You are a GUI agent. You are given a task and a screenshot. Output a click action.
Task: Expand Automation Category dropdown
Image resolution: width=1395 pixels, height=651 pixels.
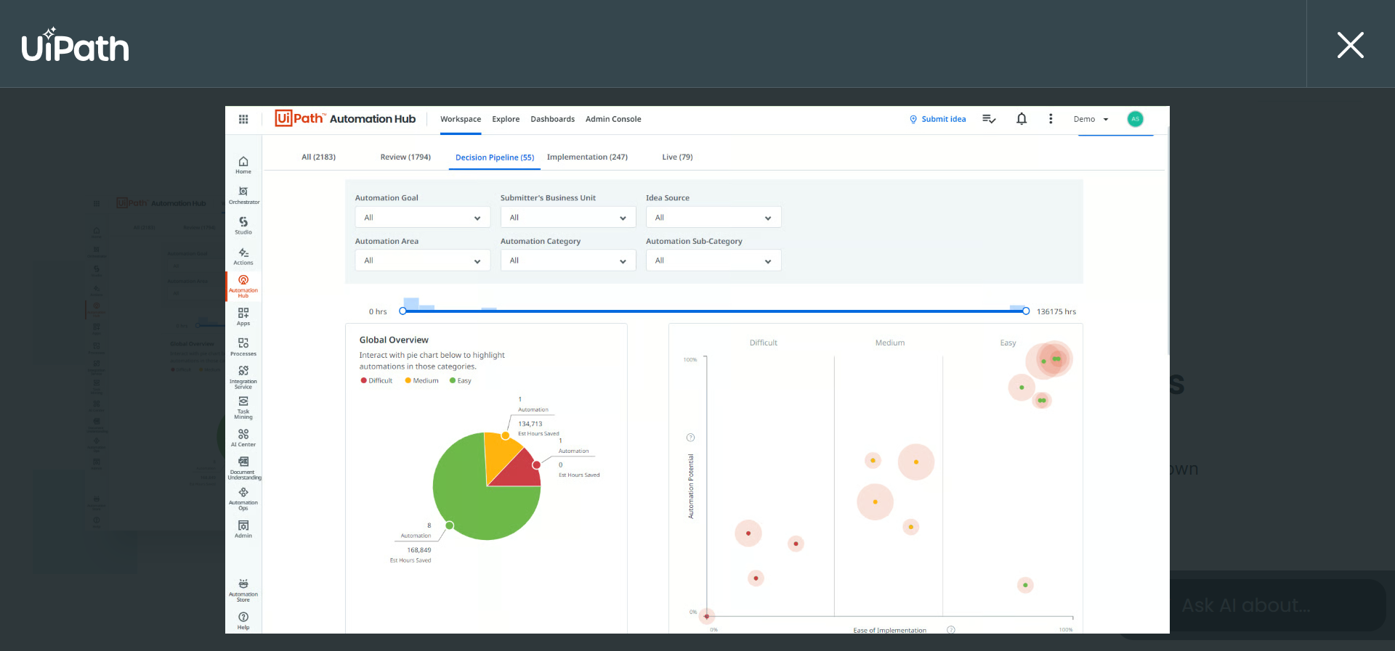click(568, 260)
